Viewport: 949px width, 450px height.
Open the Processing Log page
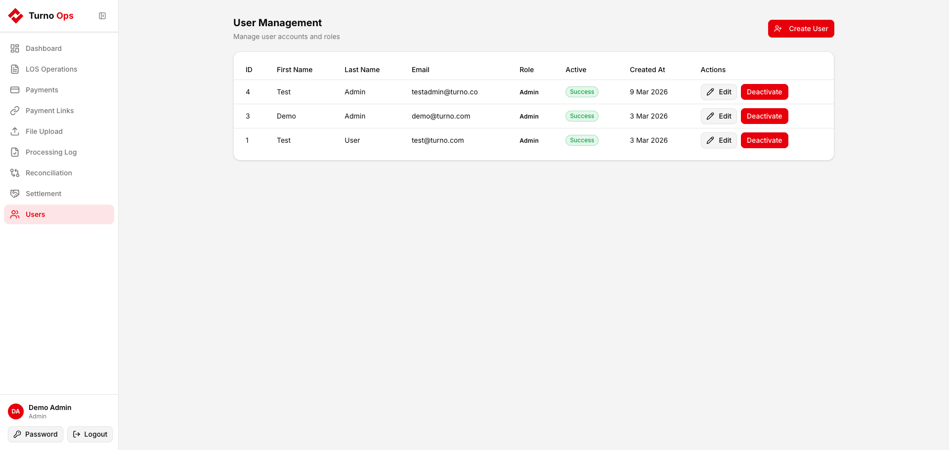51,152
